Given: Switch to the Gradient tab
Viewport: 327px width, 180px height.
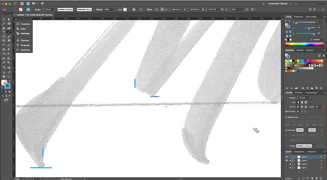Looking at the screenshot, I should [x=299, y=92].
